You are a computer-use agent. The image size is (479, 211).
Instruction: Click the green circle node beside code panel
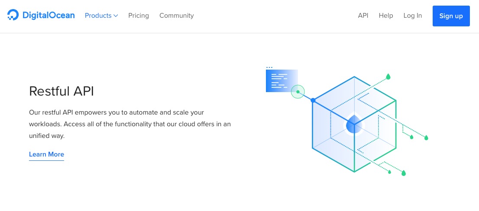click(298, 92)
